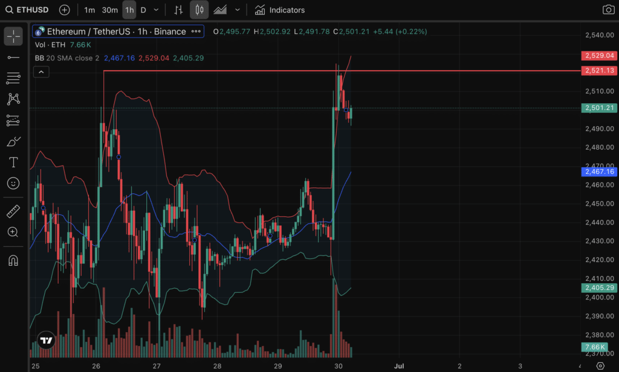Image resolution: width=619 pixels, height=372 pixels.
Task: Take a chart snapshot with camera
Action: point(608,10)
